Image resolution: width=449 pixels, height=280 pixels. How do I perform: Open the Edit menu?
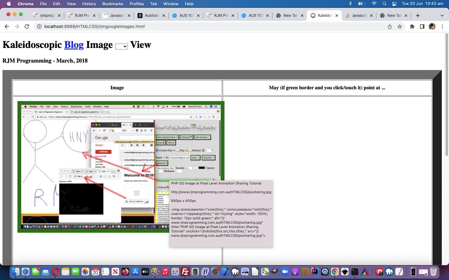point(57,4)
